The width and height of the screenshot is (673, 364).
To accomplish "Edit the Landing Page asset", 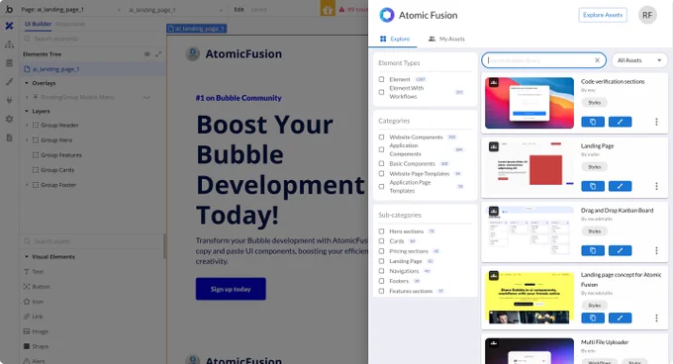I will (x=620, y=186).
